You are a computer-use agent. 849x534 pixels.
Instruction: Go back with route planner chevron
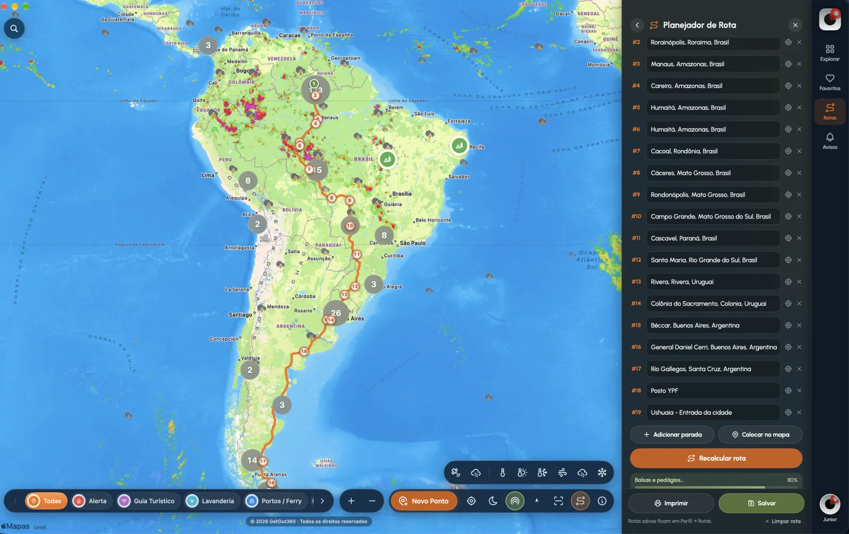[637, 25]
